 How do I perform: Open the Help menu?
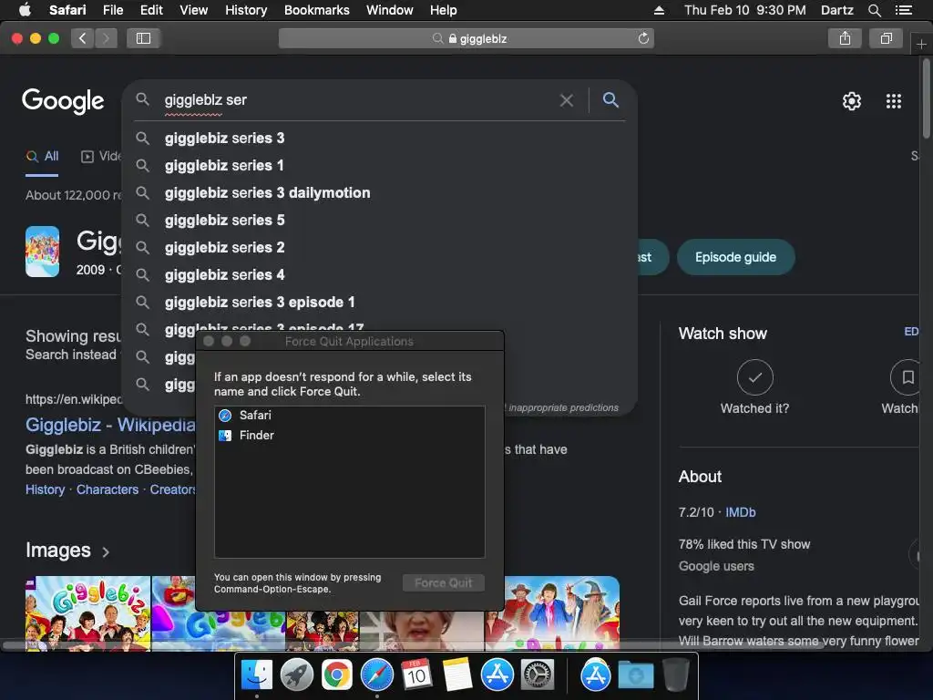coord(444,10)
